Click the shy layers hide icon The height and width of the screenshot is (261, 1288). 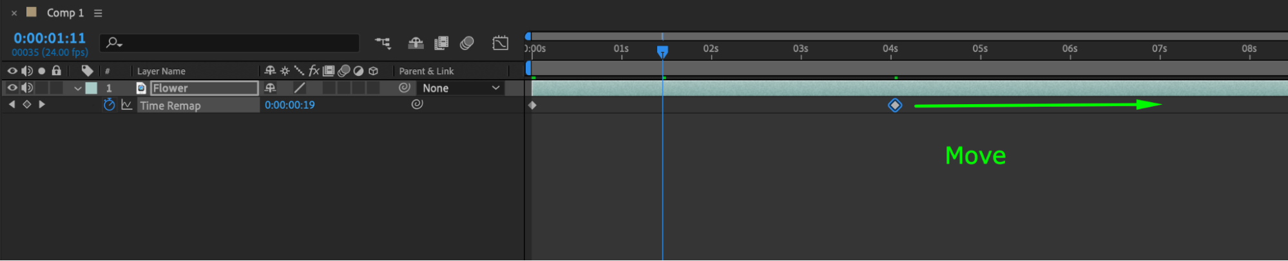(416, 43)
